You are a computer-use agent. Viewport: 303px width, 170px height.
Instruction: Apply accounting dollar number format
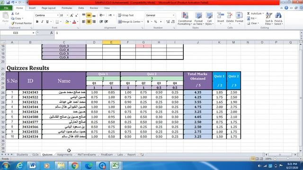[148, 22]
